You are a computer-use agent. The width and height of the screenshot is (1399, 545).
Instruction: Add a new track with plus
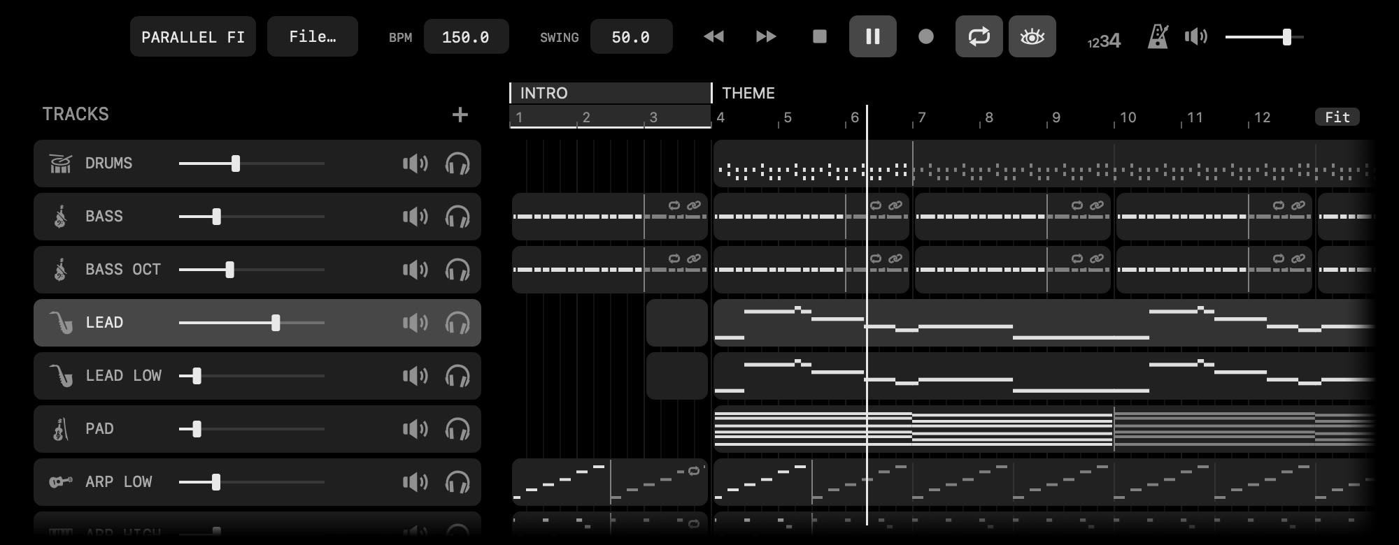pos(460,115)
